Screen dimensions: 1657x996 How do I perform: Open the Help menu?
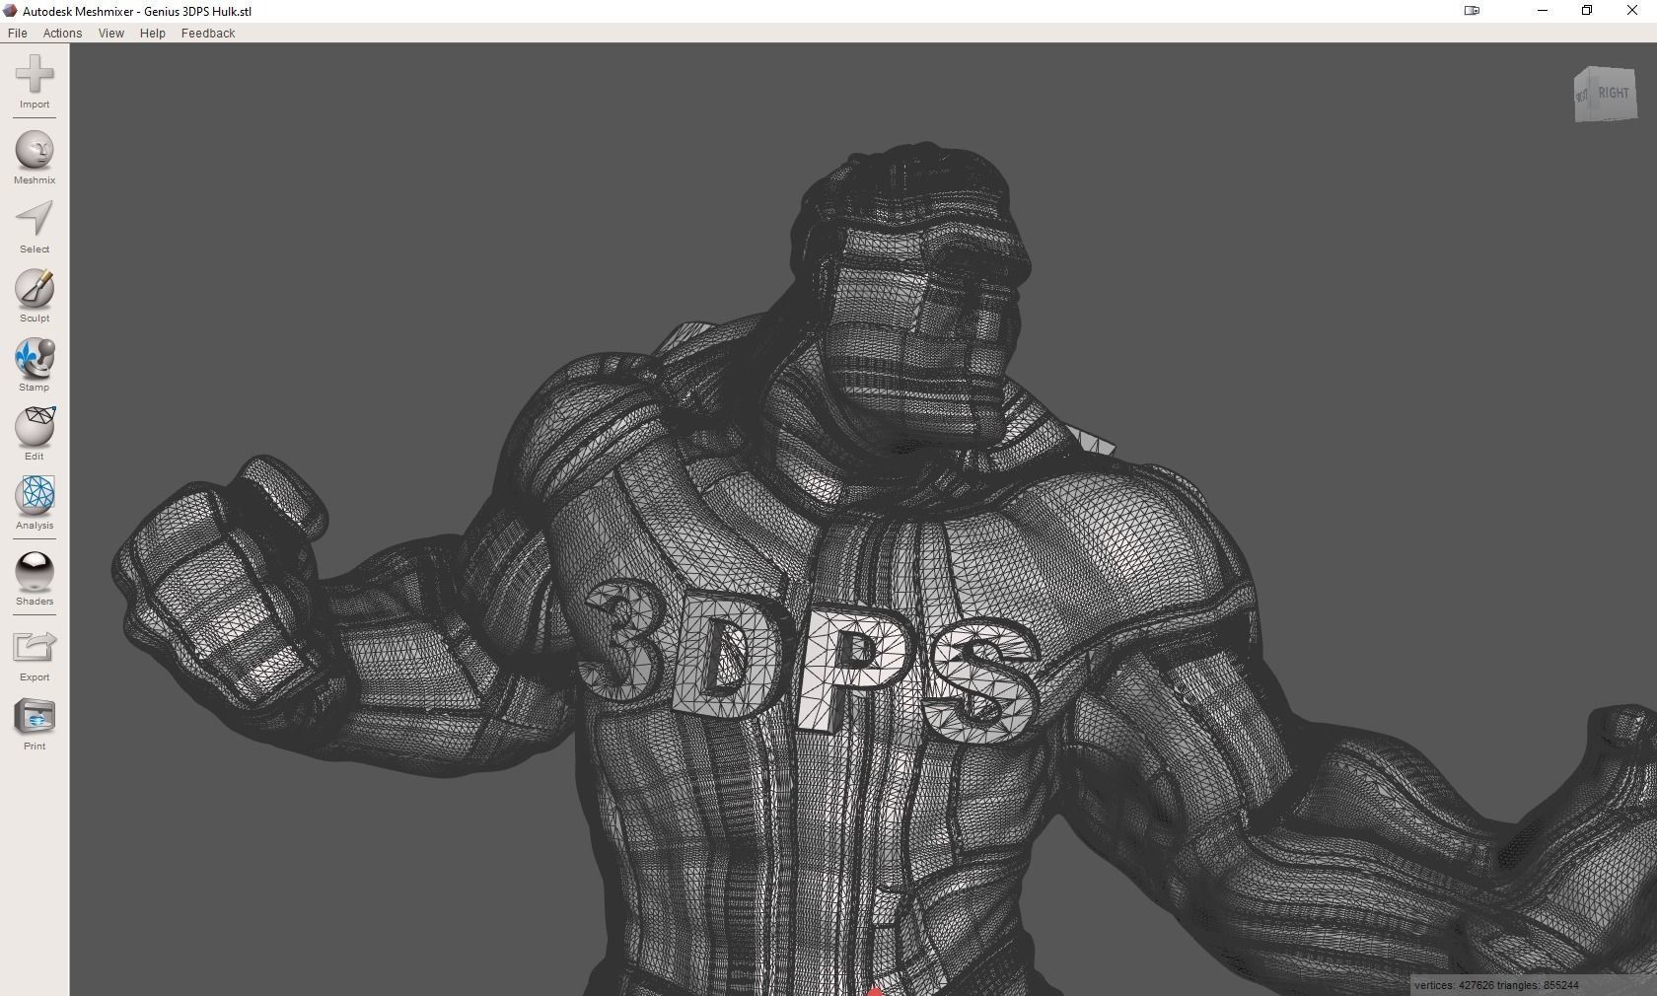(152, 33)
